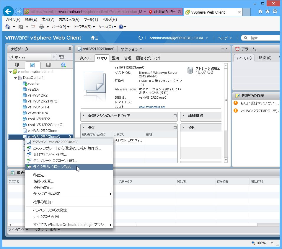Viewport: 282px width, 249px height.
Task: Choose '名前の変更' in context menu
Action: (69, 181)
